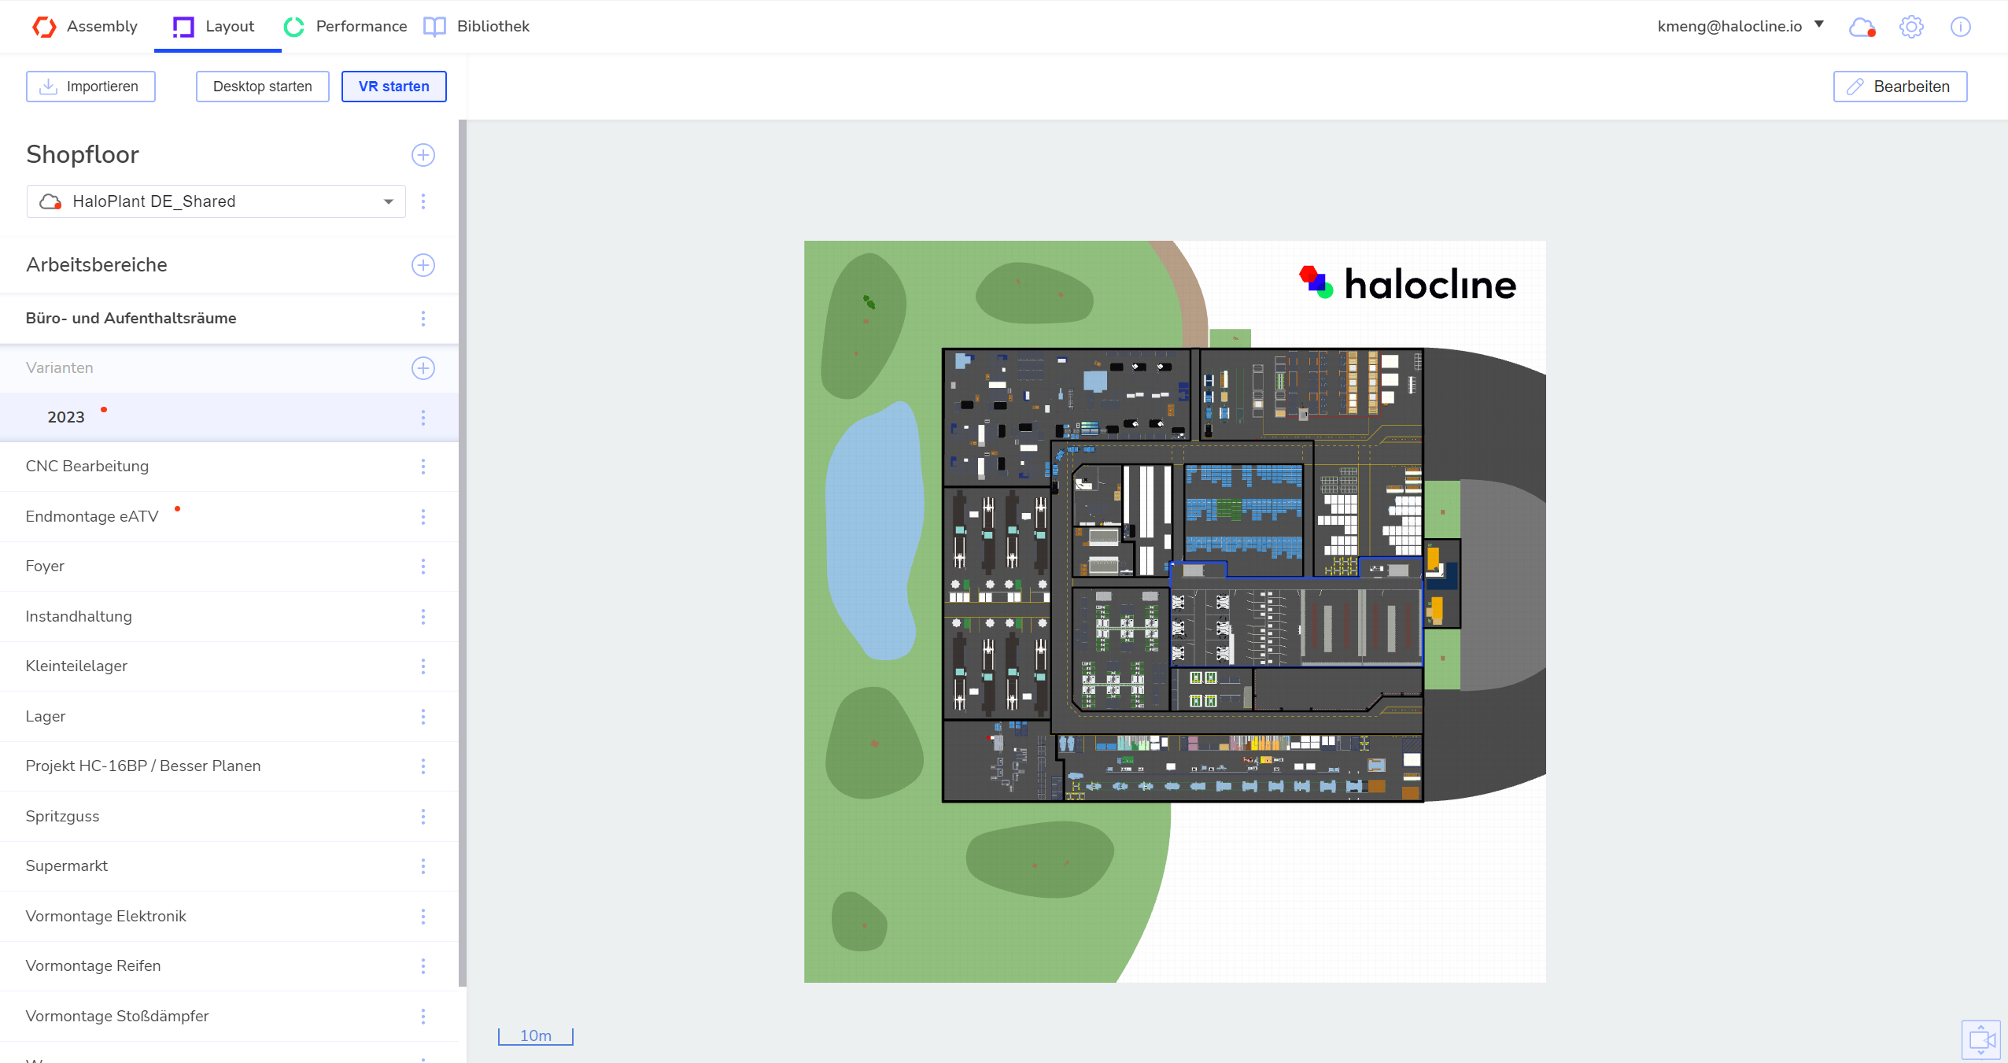Select the Endmontage eATV workspace
This screenshot has width=2008, height=1063.
tap(92, 517)
